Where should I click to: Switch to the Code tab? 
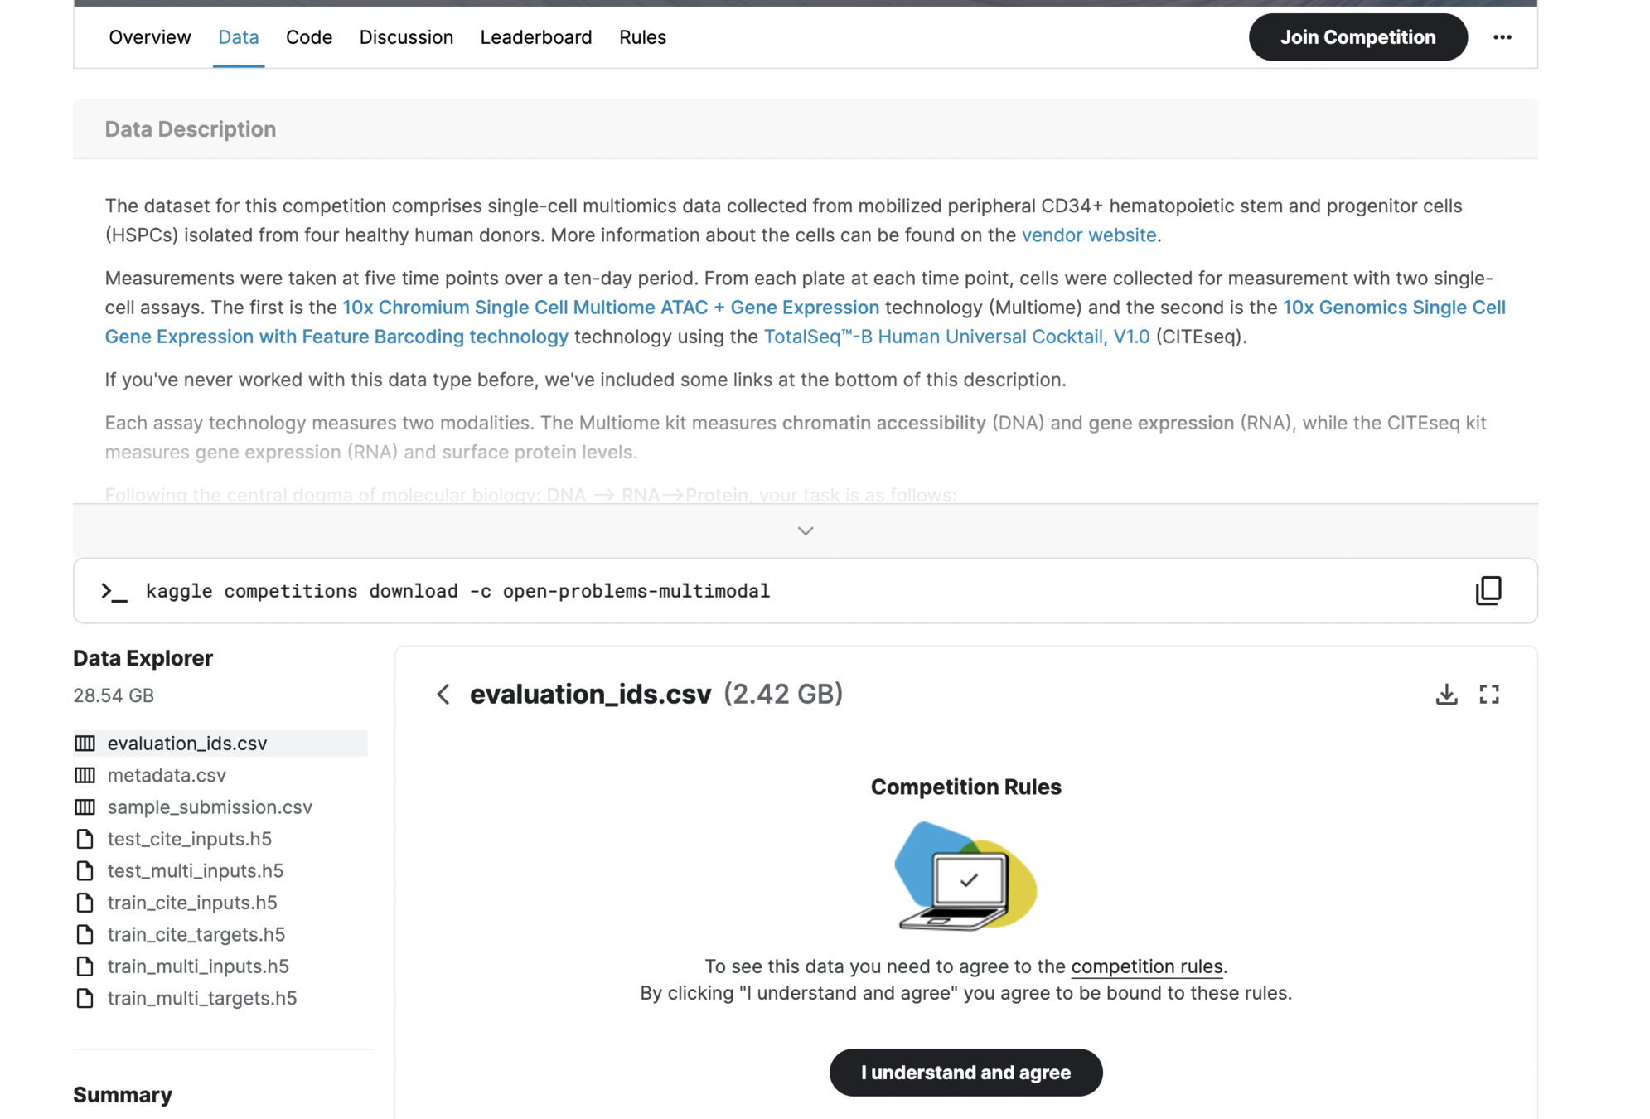click(x=308, y=37)
